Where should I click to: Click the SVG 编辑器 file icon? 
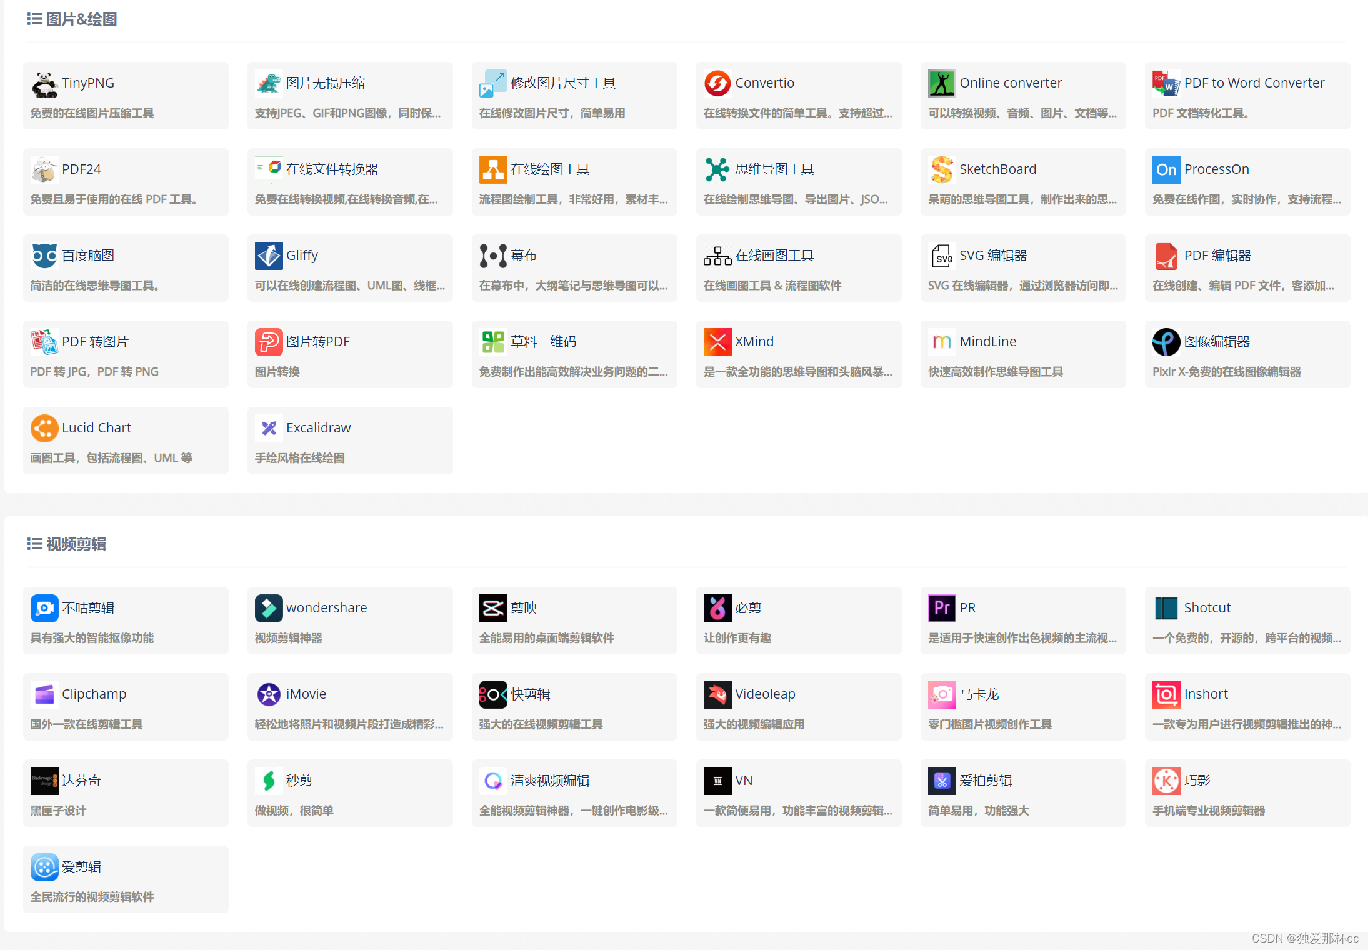pyautogui.click(x=942, y=256)
